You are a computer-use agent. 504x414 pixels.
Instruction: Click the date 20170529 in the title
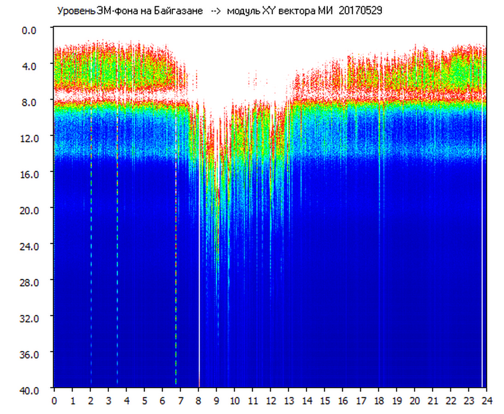[x=360, y=11]
